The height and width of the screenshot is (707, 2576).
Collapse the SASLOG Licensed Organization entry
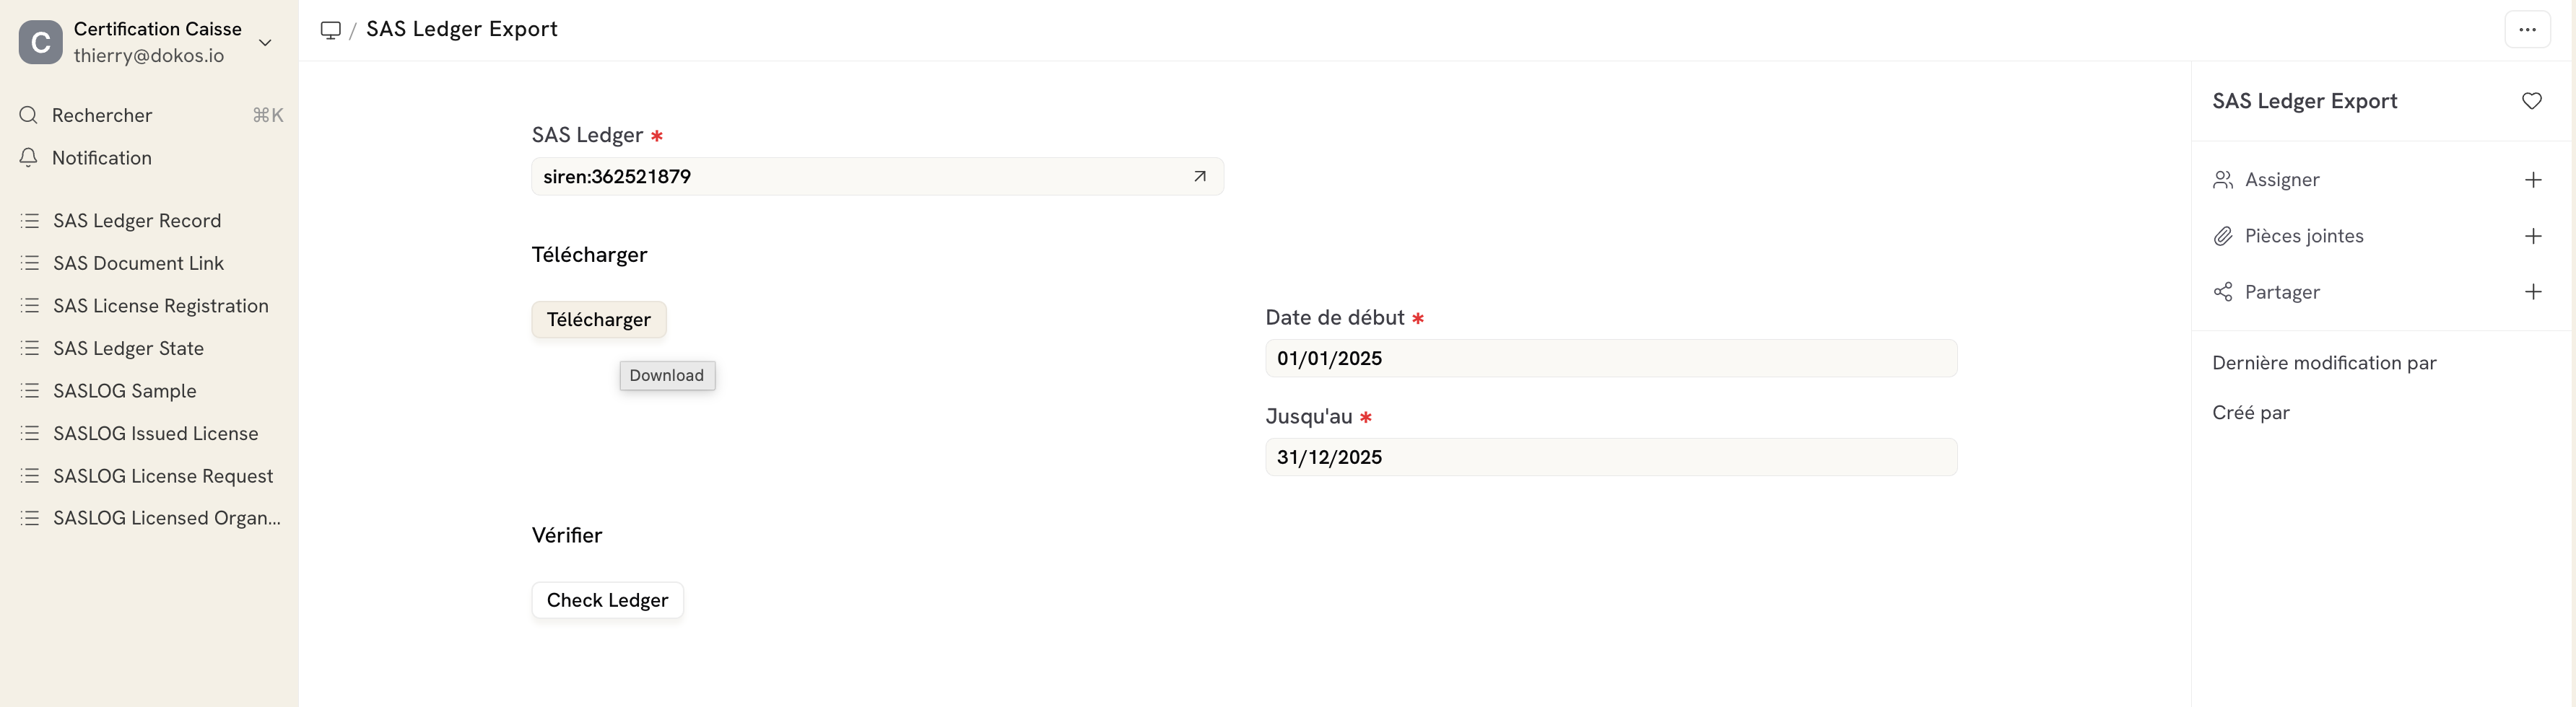pos(166,517)
